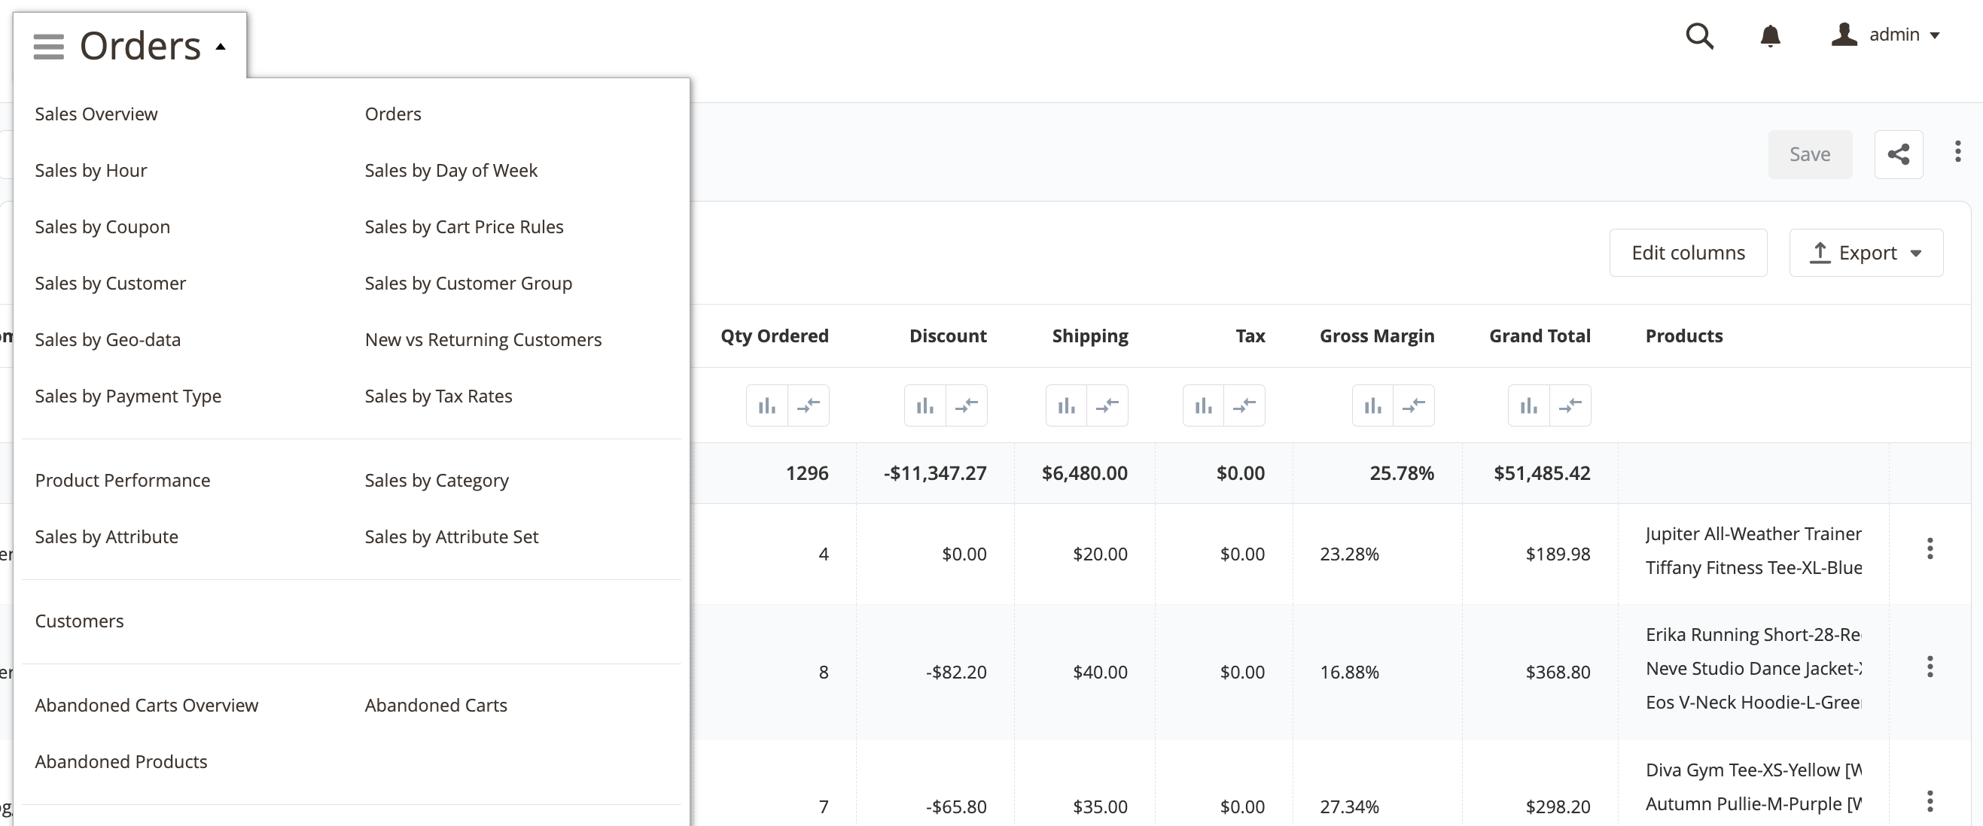Toggle bar chart for Shipping column
This screenshot has width=1983, height=826.
coord(1066,405)
